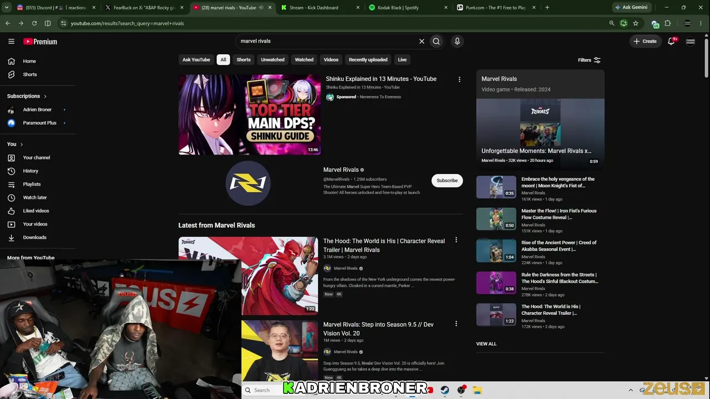710x399 pixels.
Task: Expand the You section chevron
Action: [x=22, y=145]
